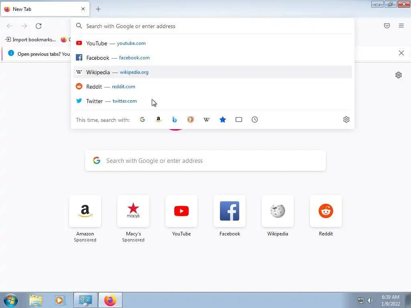
Task: Select the New Tab tab
Action: [45, 9]
